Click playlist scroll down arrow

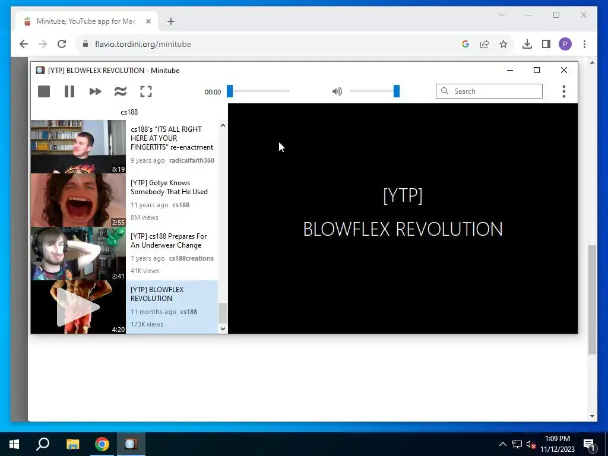click(223, 329)
